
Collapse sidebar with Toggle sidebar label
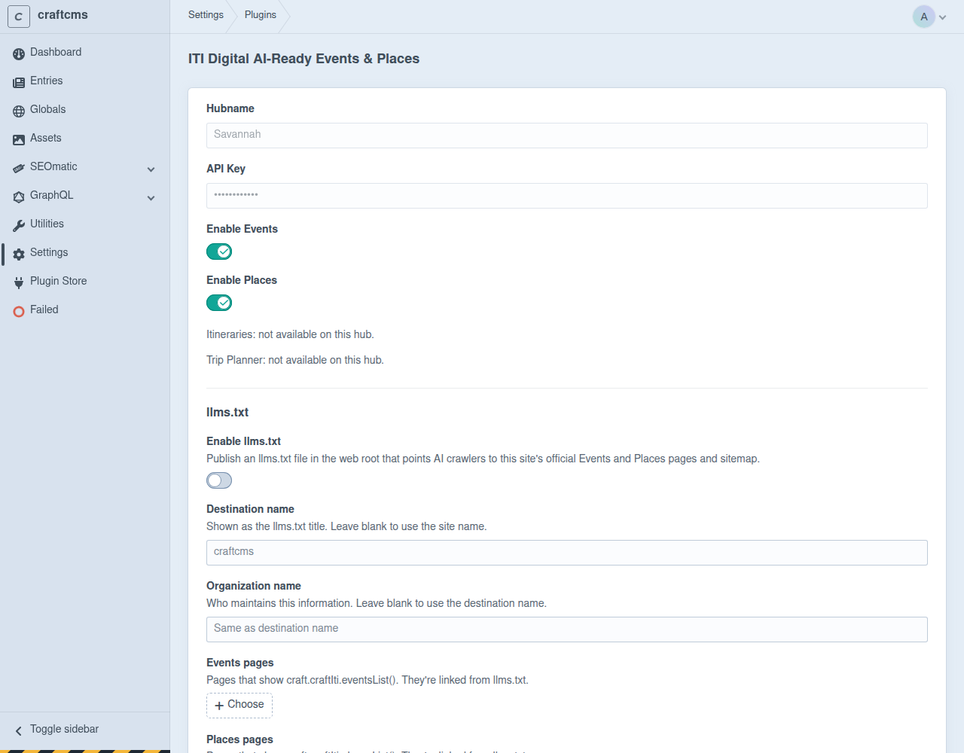[x=65, y=729]
